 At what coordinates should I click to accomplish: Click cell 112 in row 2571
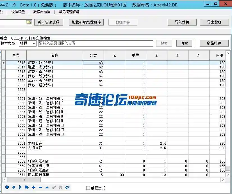coord(157,175)
